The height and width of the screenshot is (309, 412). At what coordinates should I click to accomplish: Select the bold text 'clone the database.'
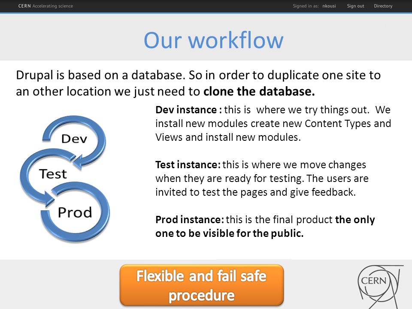click(x=259, y=91)
